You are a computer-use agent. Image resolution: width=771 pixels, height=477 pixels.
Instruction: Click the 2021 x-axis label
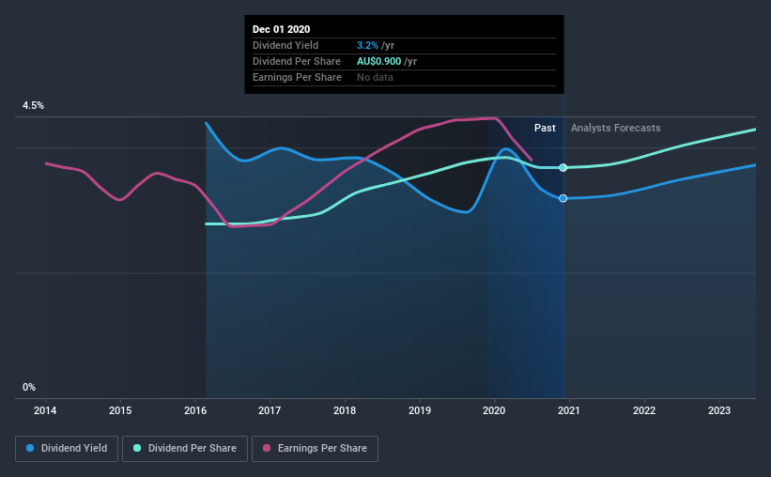coord(569,410)
